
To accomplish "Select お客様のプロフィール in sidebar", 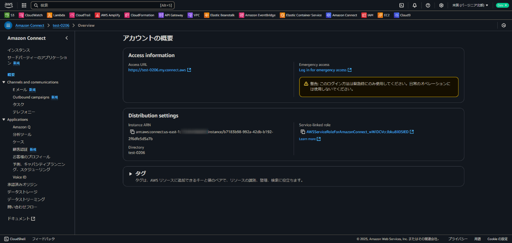I will click(31, 157).
